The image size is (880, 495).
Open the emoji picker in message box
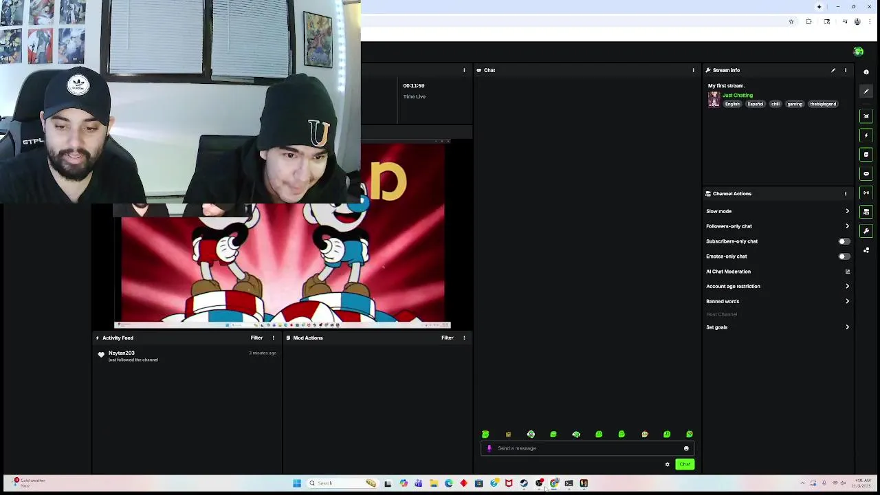(686, 448)
